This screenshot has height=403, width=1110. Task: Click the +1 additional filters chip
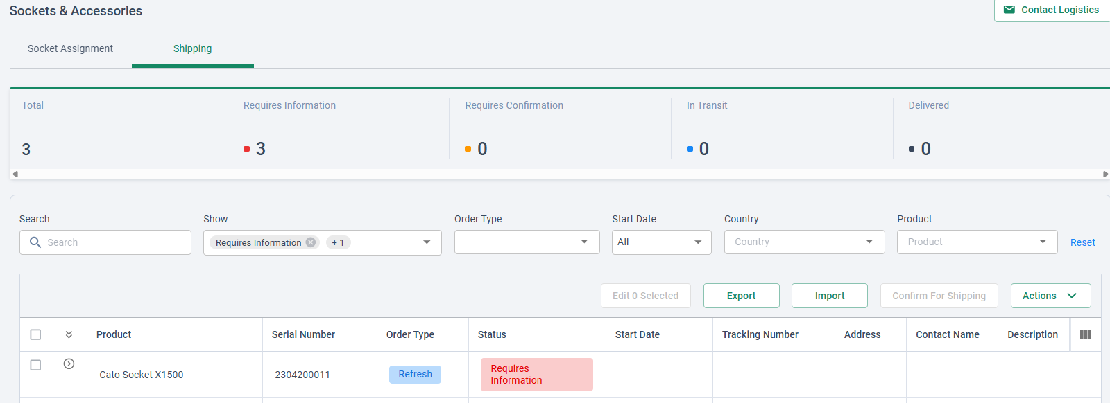[338, 242]
